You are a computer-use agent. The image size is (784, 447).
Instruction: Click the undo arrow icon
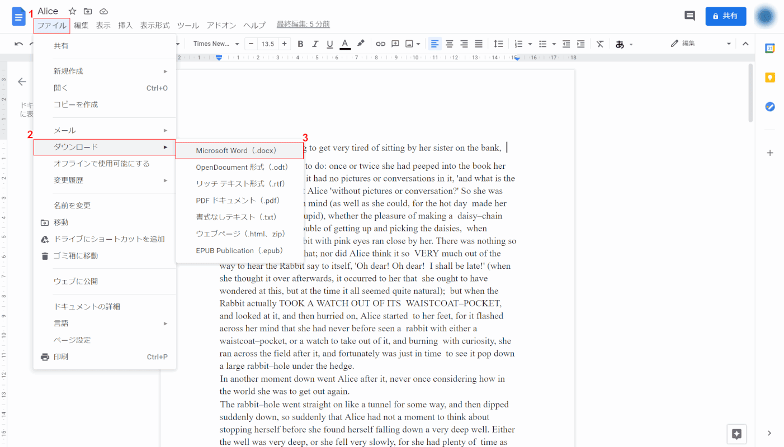19,44
